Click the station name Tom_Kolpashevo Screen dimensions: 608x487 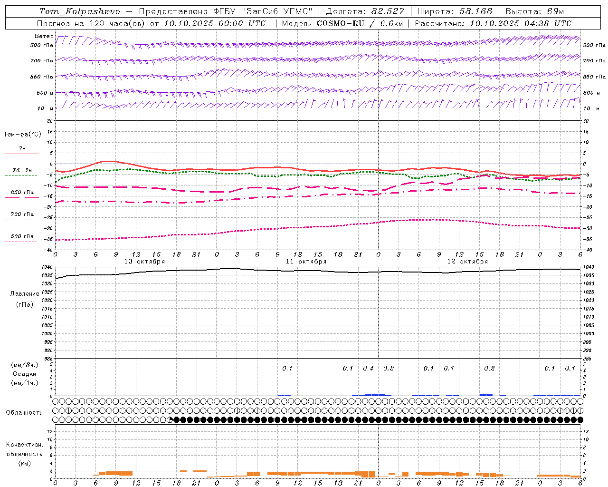click(x=79, y=11)
